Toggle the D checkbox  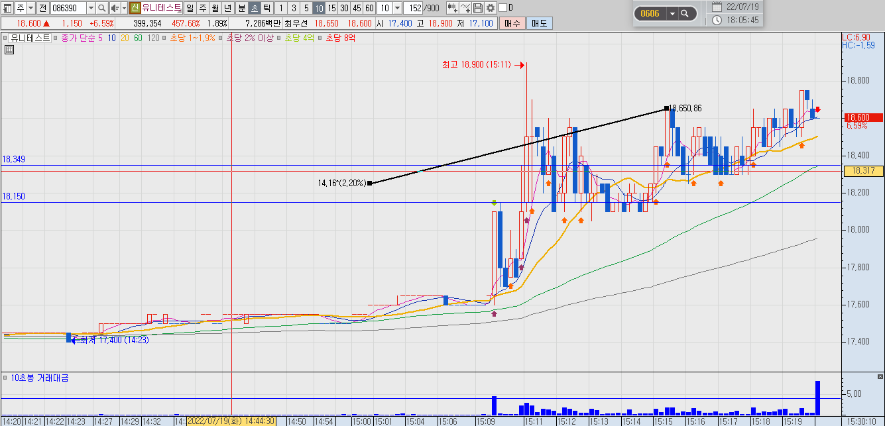tap(502, 8)
